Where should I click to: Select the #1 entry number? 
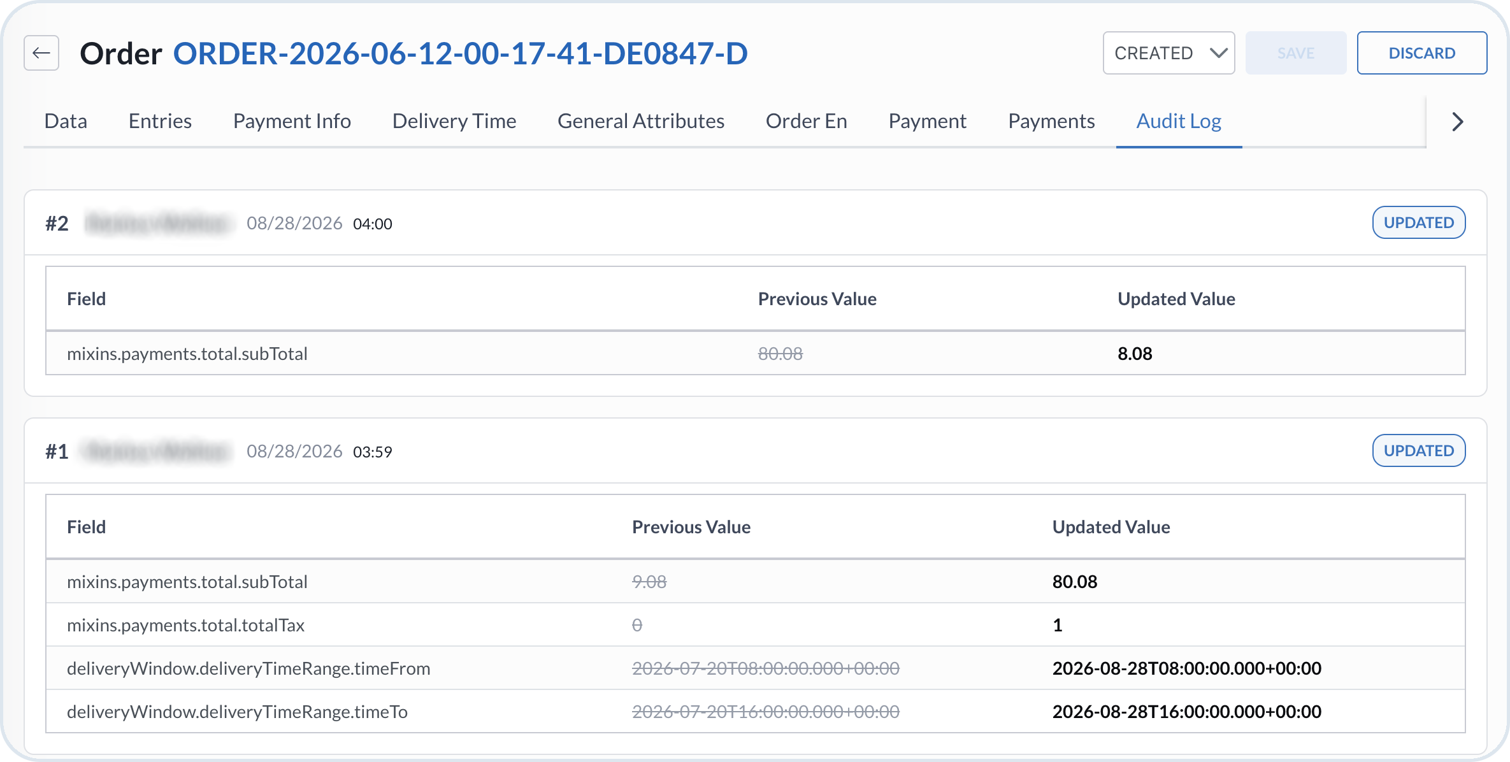tap(57, 452)
